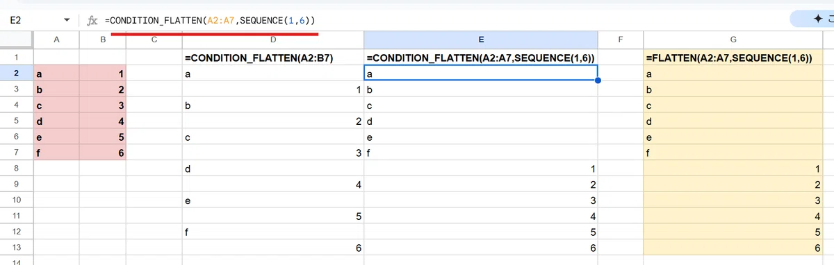Click cell D6 containing c
This screenshot has height=265, width=834.
click(272, 137)
